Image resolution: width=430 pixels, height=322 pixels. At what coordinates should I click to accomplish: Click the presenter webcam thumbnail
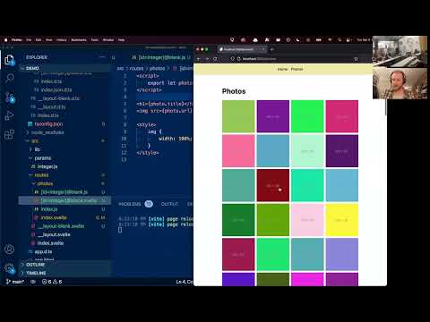400,83
